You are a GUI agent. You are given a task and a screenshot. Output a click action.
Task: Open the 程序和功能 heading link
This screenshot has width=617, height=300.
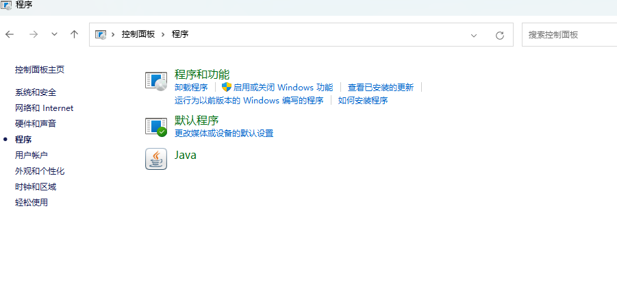pos(202,74)
